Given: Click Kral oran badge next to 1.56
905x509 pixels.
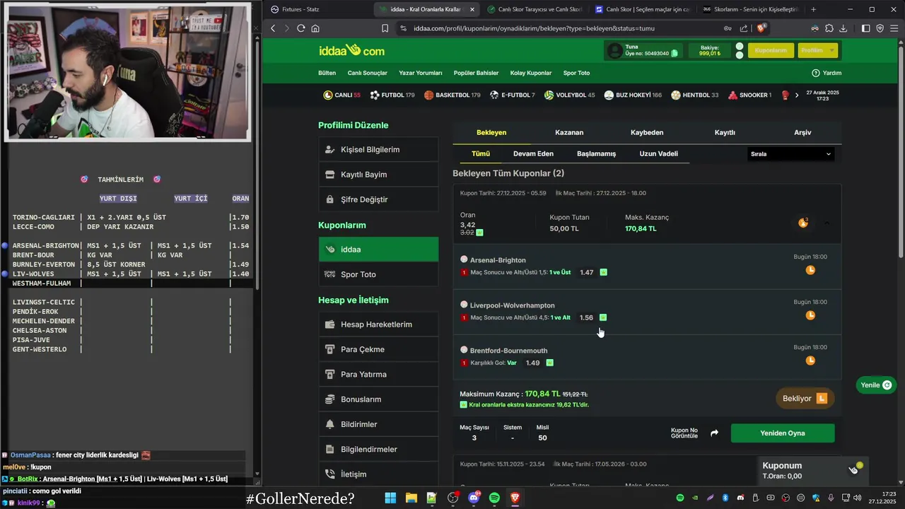Looking at the screenshot, I should (x=603, y=317).
